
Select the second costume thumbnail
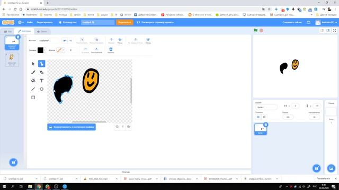[12, 60]
